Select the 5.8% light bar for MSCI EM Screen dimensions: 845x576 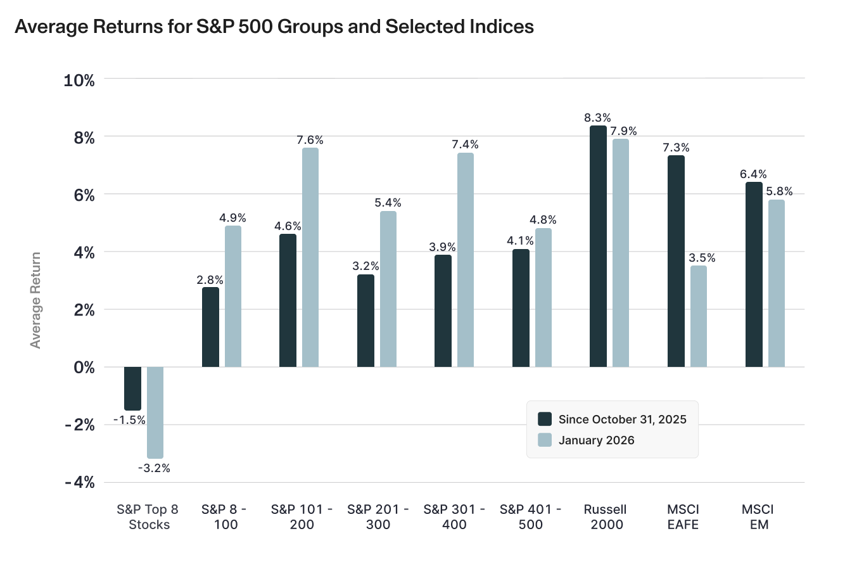[x=777, y=283]
